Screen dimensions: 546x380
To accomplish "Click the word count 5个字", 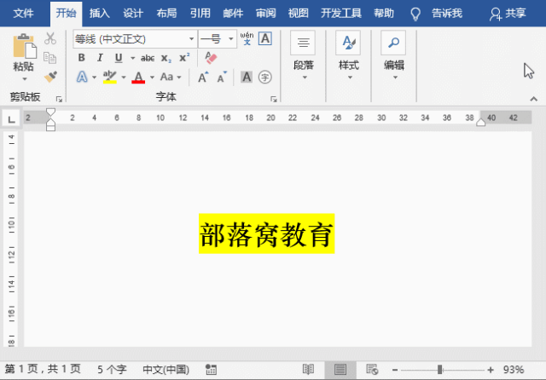I will 112,369.
